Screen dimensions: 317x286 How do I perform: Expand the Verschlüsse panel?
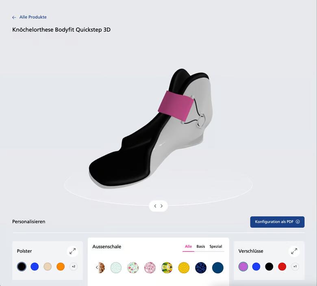294,251
